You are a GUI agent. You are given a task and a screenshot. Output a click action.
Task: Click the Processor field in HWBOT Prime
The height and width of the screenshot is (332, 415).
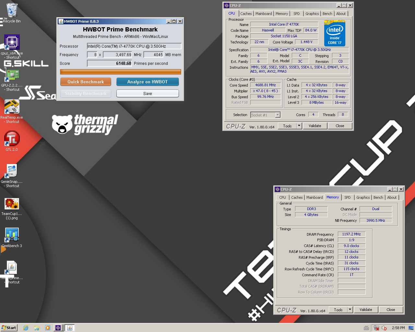[x=134, y=46]
